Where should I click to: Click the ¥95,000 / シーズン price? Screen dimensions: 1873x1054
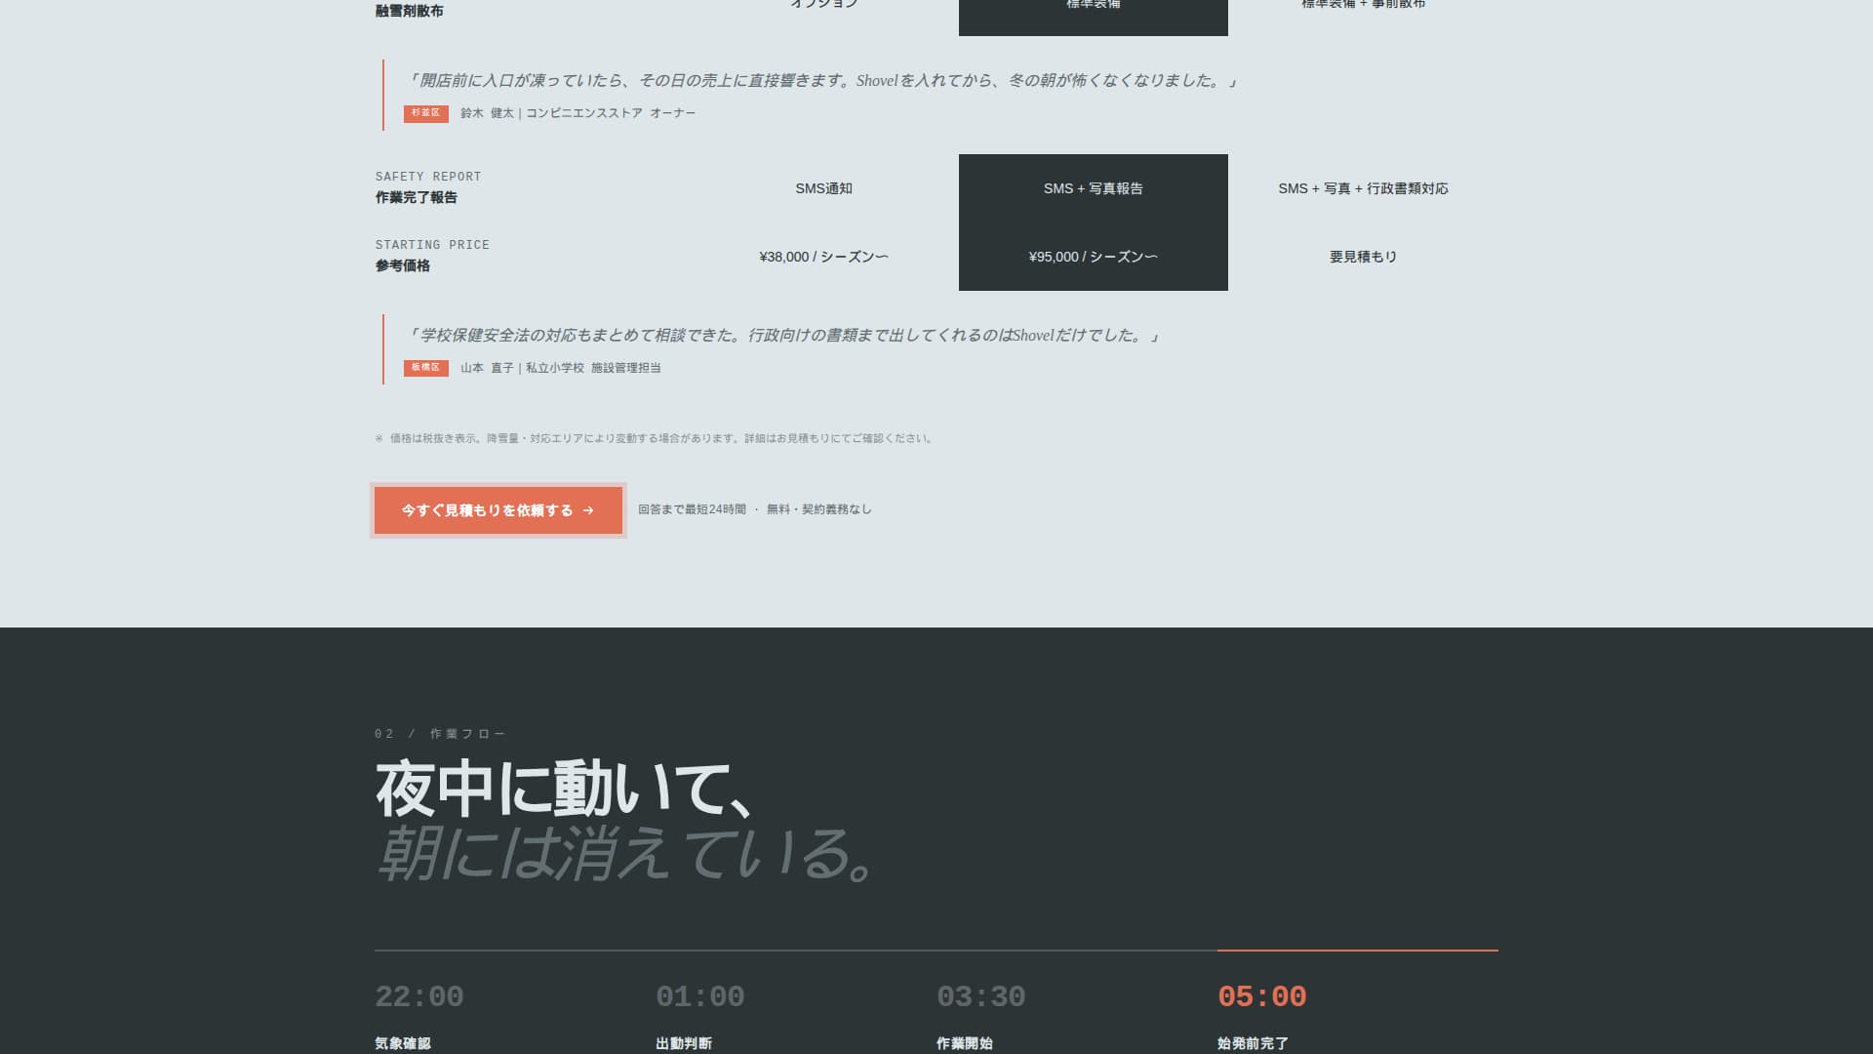click(x=1093, y=257)
